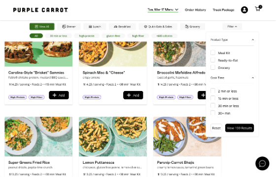The image size is (277, 178).
Task: Click the Breakfast category icon
Action: click(115, 27)
